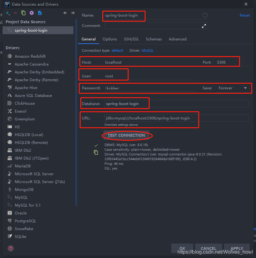Open the help question mark icon
Screen dimensions: 256x258
point(11,248)
